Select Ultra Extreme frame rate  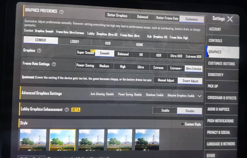click(x=193, y=69)
